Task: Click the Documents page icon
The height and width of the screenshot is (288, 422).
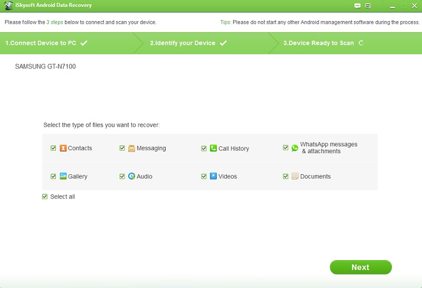Action: [x=295, y=176]
